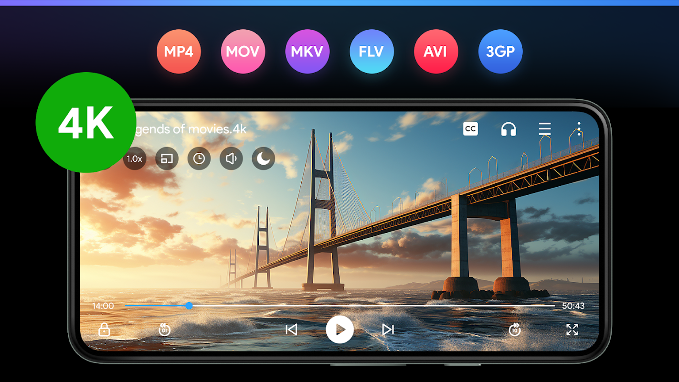This screenshot has height=382, width=679.
Task: Skip to next video
Action: 388,329
